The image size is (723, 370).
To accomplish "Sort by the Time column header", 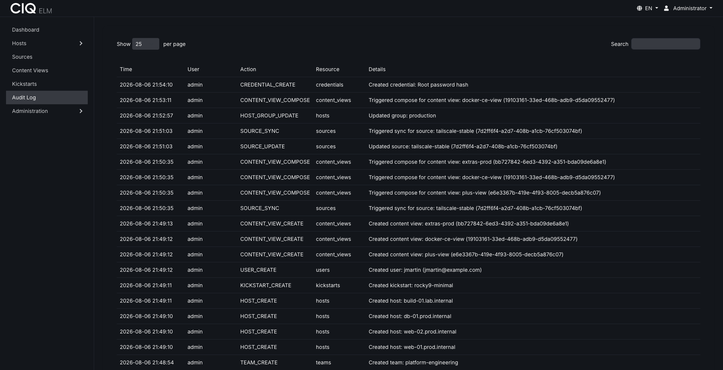I will 126,69.
